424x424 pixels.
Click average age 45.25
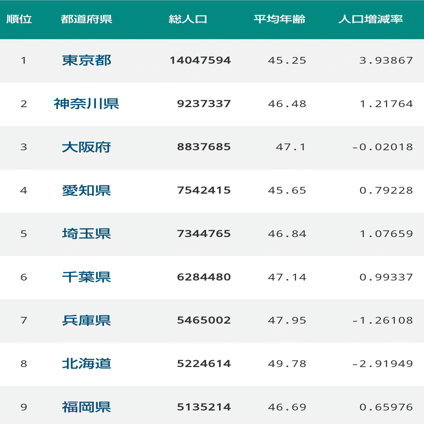(287, 60)
